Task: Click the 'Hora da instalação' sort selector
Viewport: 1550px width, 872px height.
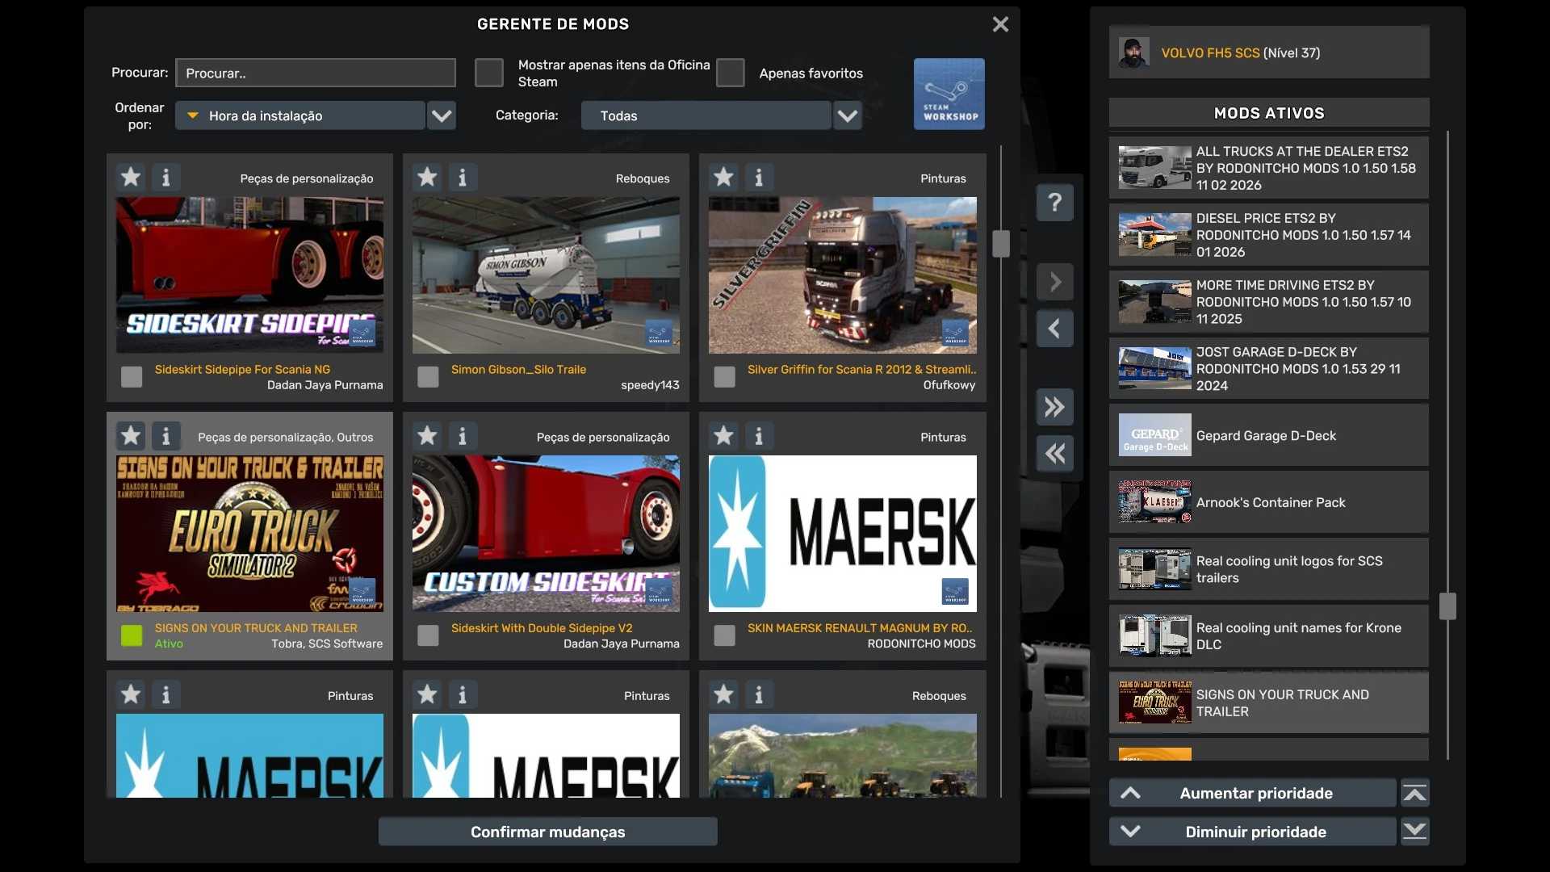Action: pos(300,115)
